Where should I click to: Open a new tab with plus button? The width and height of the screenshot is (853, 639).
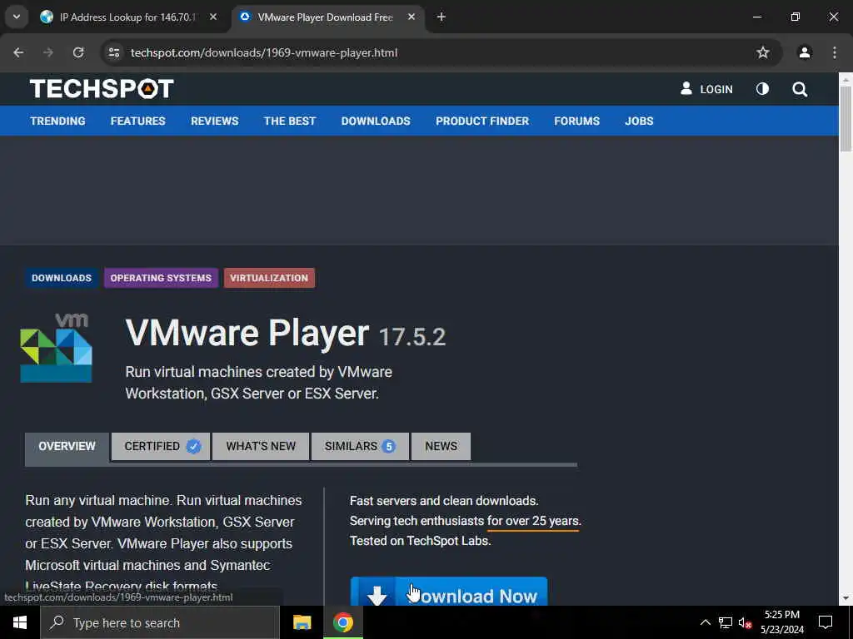point(441,17)
